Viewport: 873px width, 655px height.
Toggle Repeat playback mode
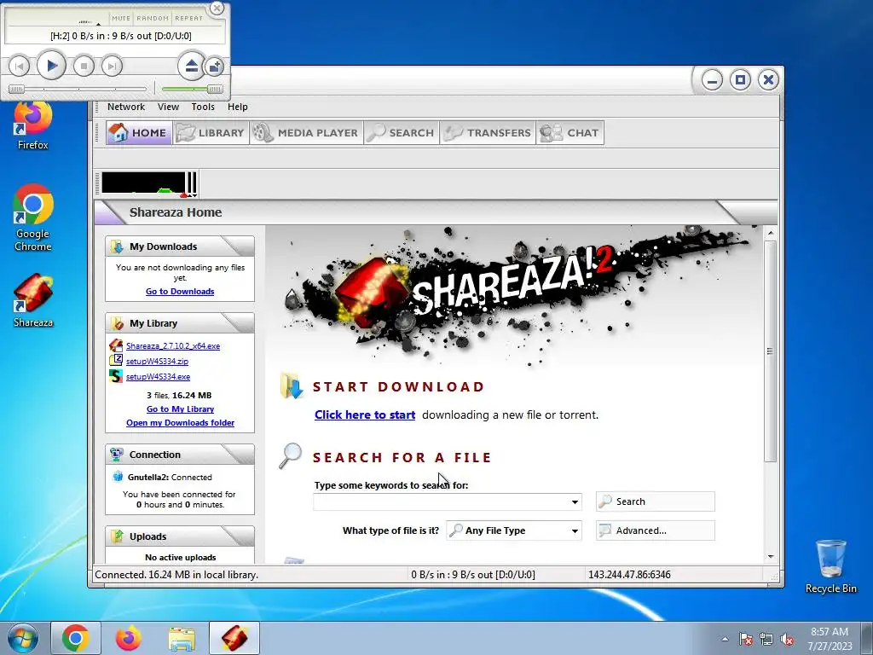tap(188, 18)
